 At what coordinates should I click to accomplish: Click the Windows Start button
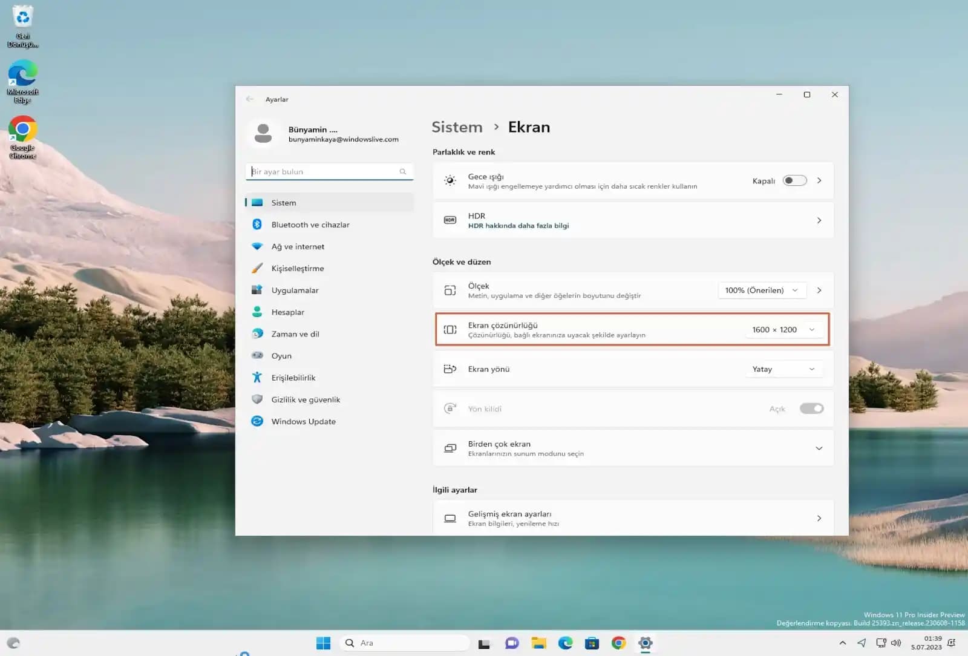(323, 643)
